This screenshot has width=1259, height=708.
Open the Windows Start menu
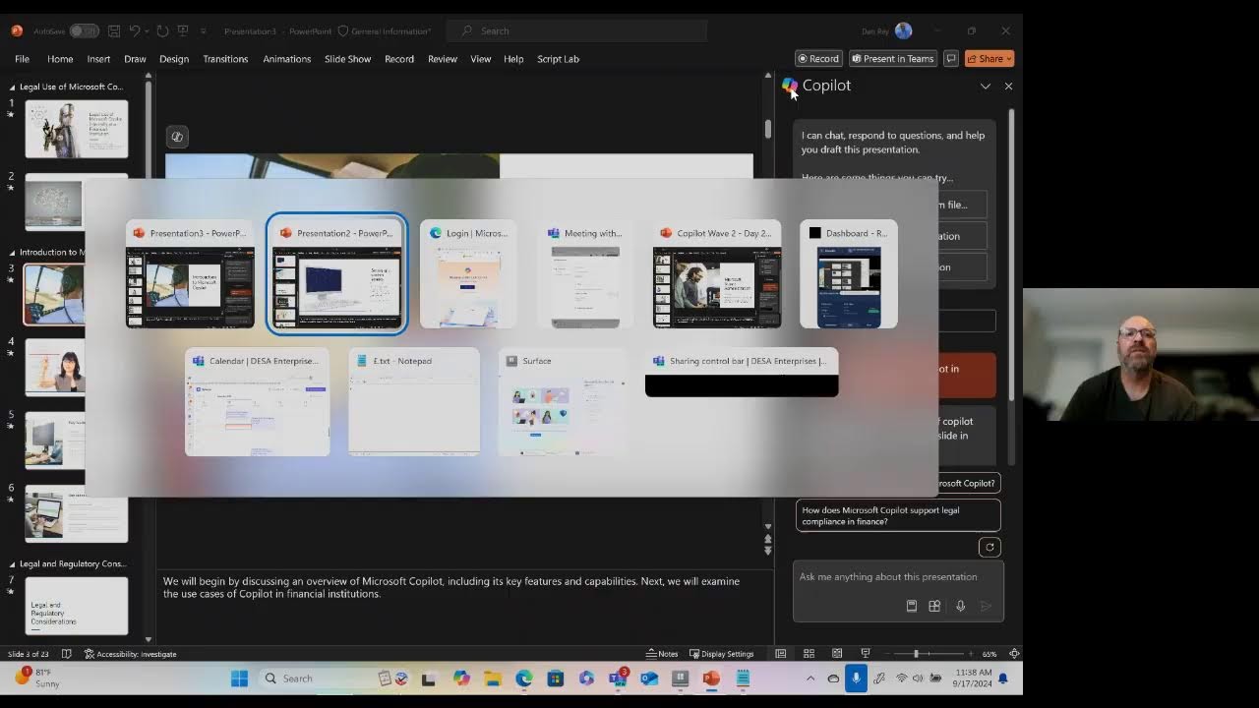click(x=239, y=678)
